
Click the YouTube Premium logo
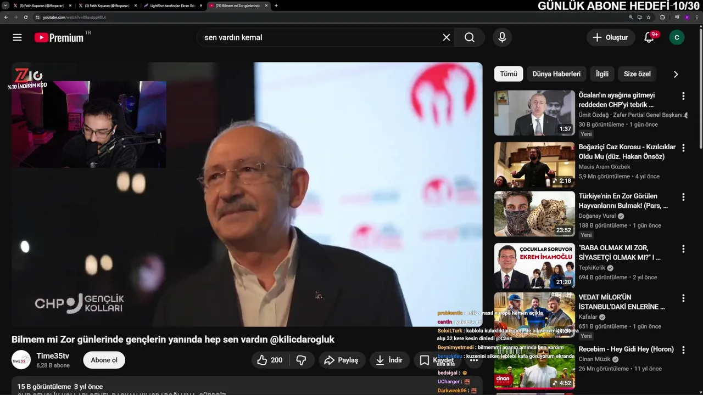point(59,37)
